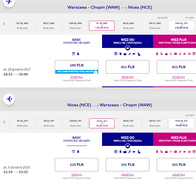Click the plane icon beside the Nicea to Warszawa header

(9, 99)
